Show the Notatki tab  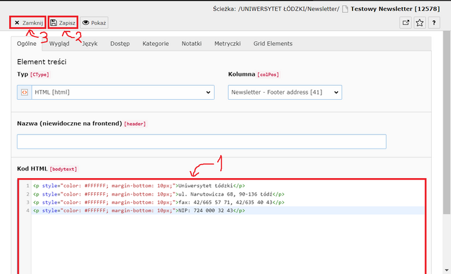tap(191, 44)
